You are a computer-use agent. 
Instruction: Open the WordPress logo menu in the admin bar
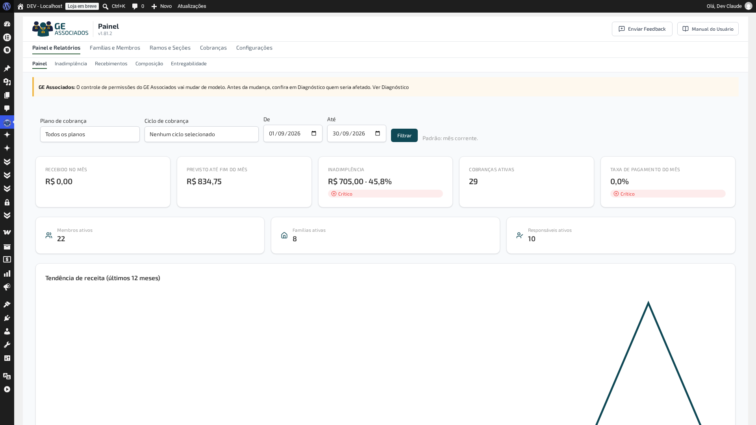click(x=7, y=6)
